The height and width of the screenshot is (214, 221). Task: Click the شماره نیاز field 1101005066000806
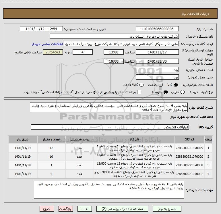(157, 29)
